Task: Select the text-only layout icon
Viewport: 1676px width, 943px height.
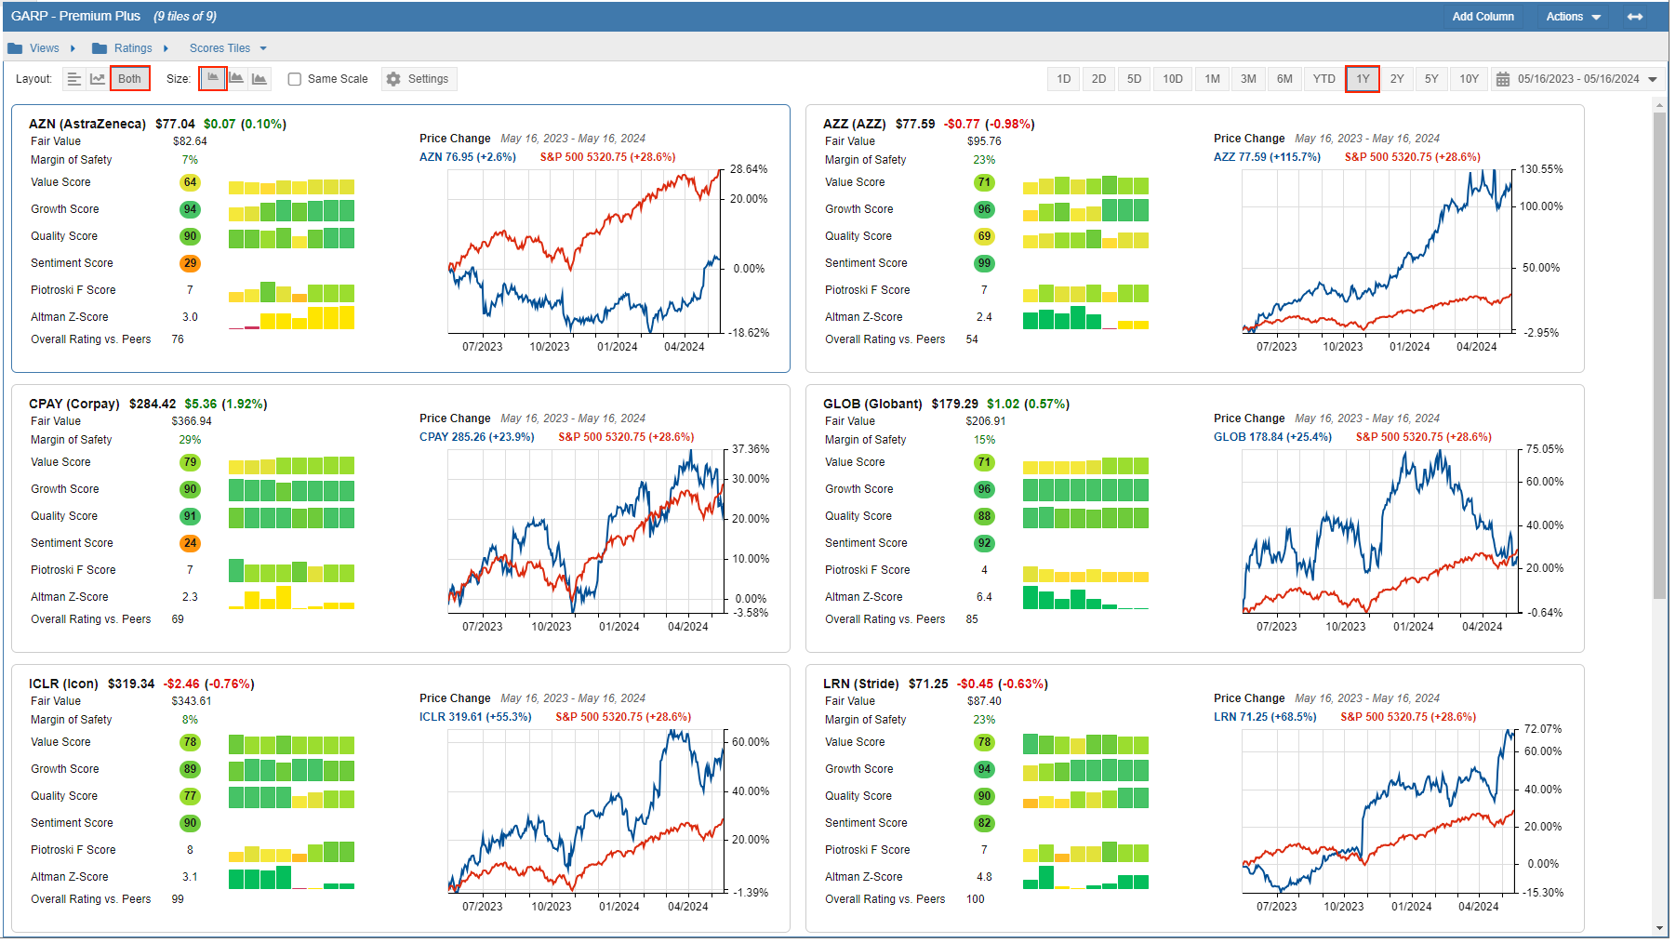Action: pos(74,79)
